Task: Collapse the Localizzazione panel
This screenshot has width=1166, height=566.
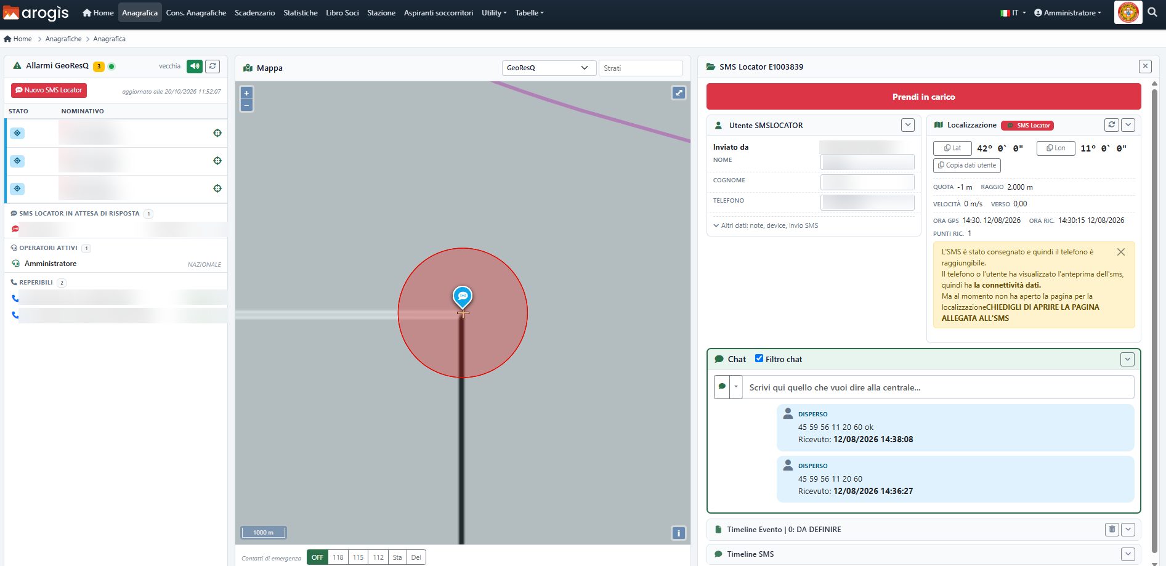Action: pyautogui.click(x=1128, y=125)
